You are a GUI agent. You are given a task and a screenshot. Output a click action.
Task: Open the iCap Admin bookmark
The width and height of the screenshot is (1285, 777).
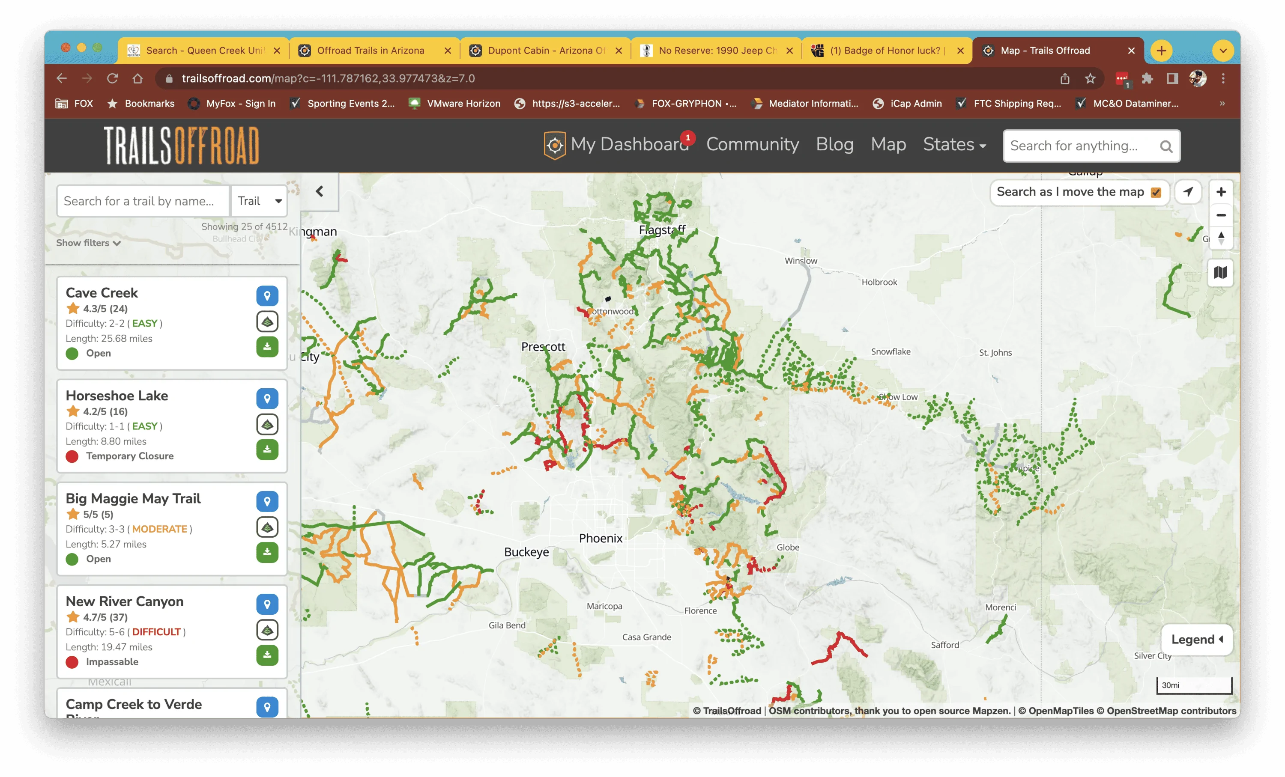(x=908, y=103)
